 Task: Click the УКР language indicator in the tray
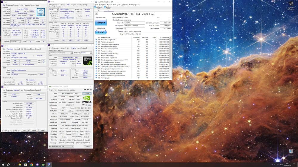coord(281,165)
